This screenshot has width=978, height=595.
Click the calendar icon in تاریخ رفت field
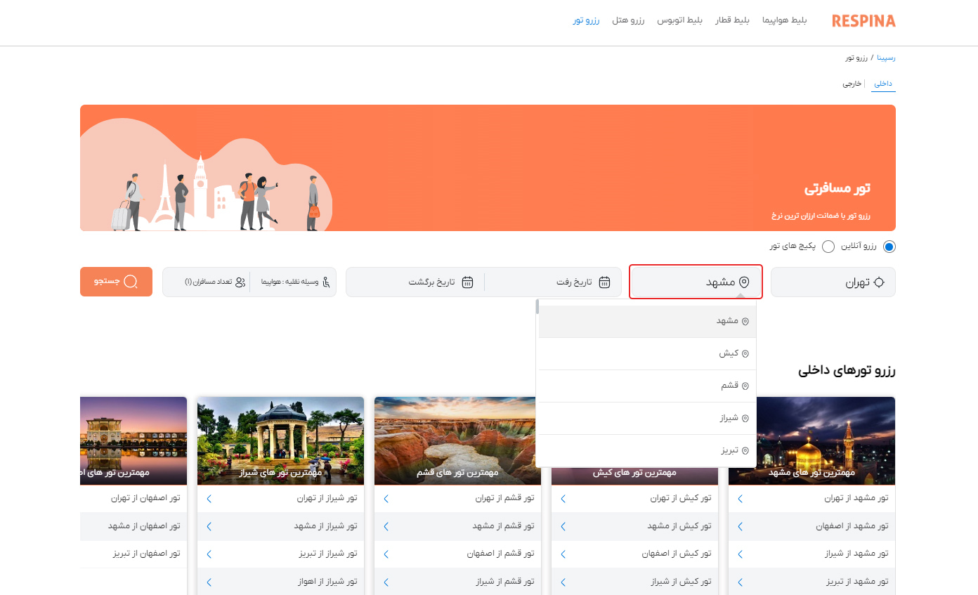(x=604, y=282)
